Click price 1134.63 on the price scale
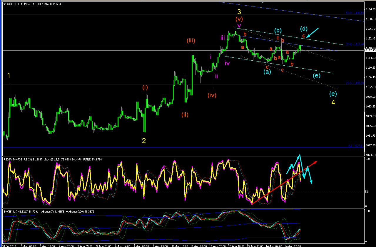Viewport: 376px width, 247px height. coord(371,9)
